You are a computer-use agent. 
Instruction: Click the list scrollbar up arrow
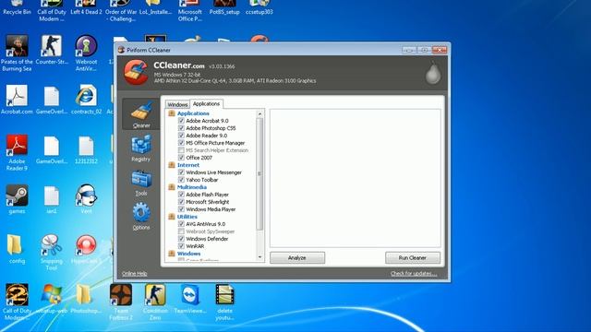[259, 113]
